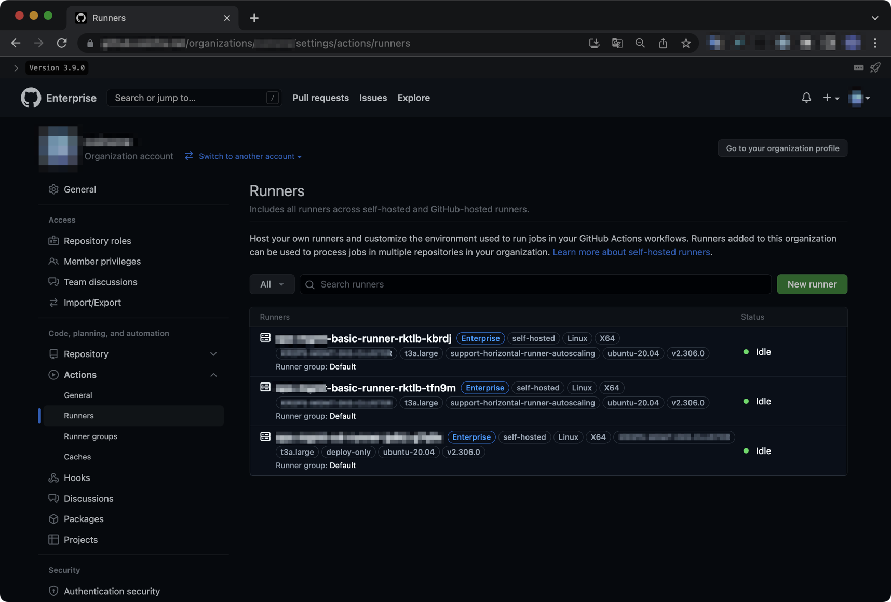Open Runner groups in the sidebar

pos(90,436)
